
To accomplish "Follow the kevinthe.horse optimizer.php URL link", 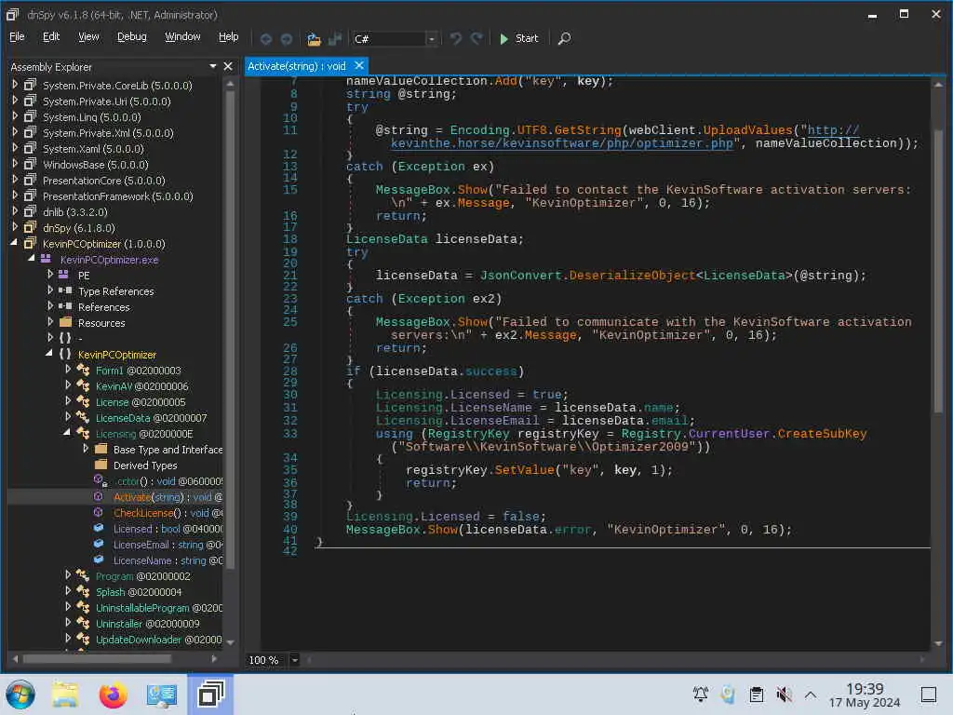I will click(x=561, y=143).
